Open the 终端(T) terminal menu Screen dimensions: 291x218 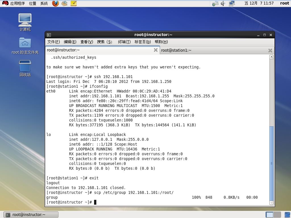pos(124,42)
